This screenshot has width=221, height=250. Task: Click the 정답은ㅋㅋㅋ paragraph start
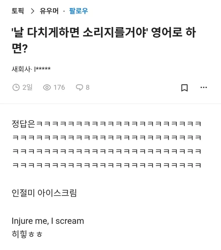23,124
